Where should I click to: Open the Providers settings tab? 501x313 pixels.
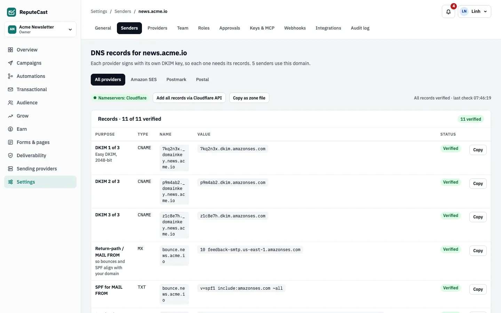click(157, 28)
